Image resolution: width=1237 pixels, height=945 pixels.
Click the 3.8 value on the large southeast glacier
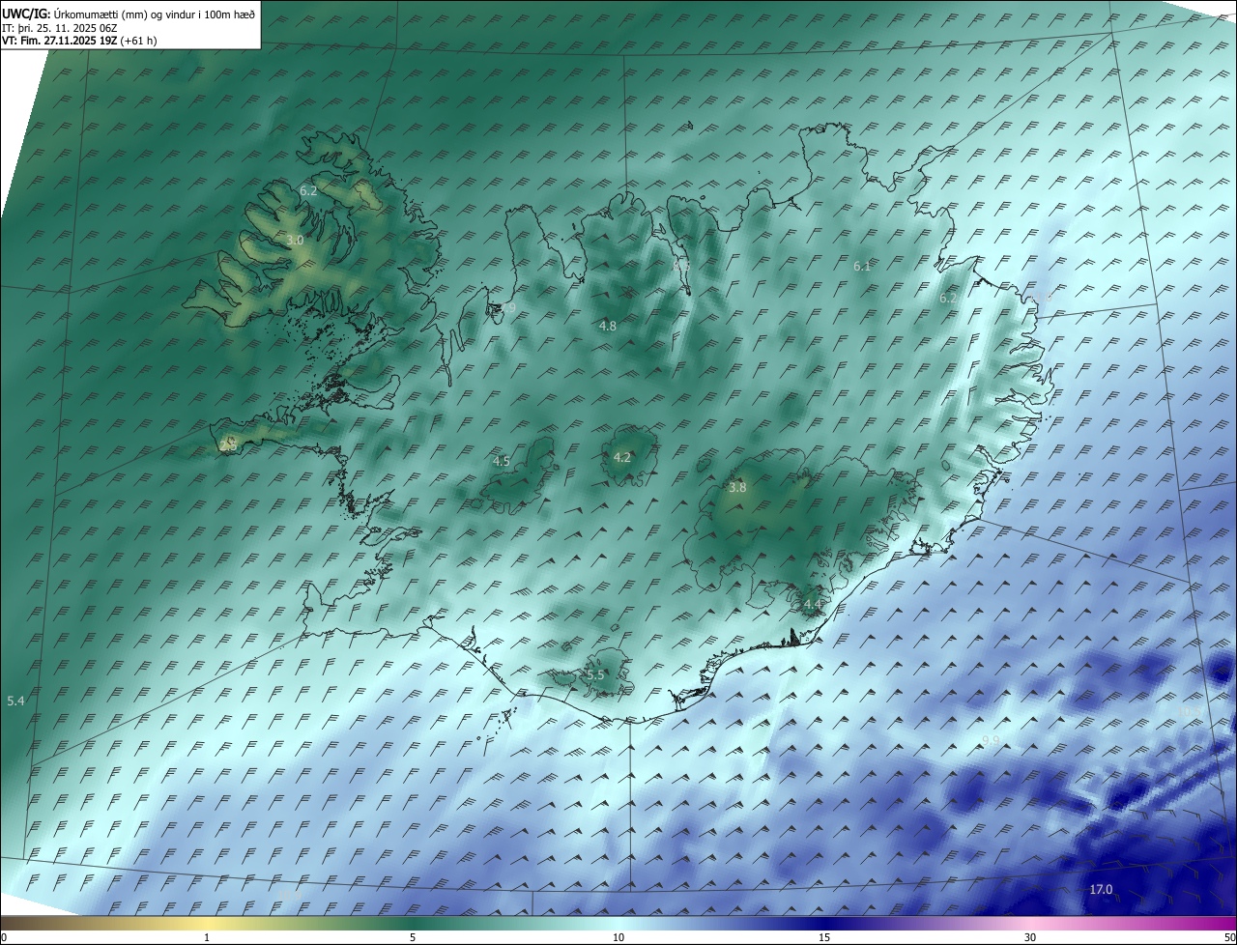(737, 488)
